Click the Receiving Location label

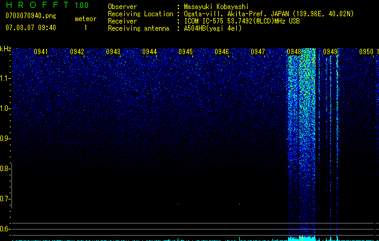point(140,14)
